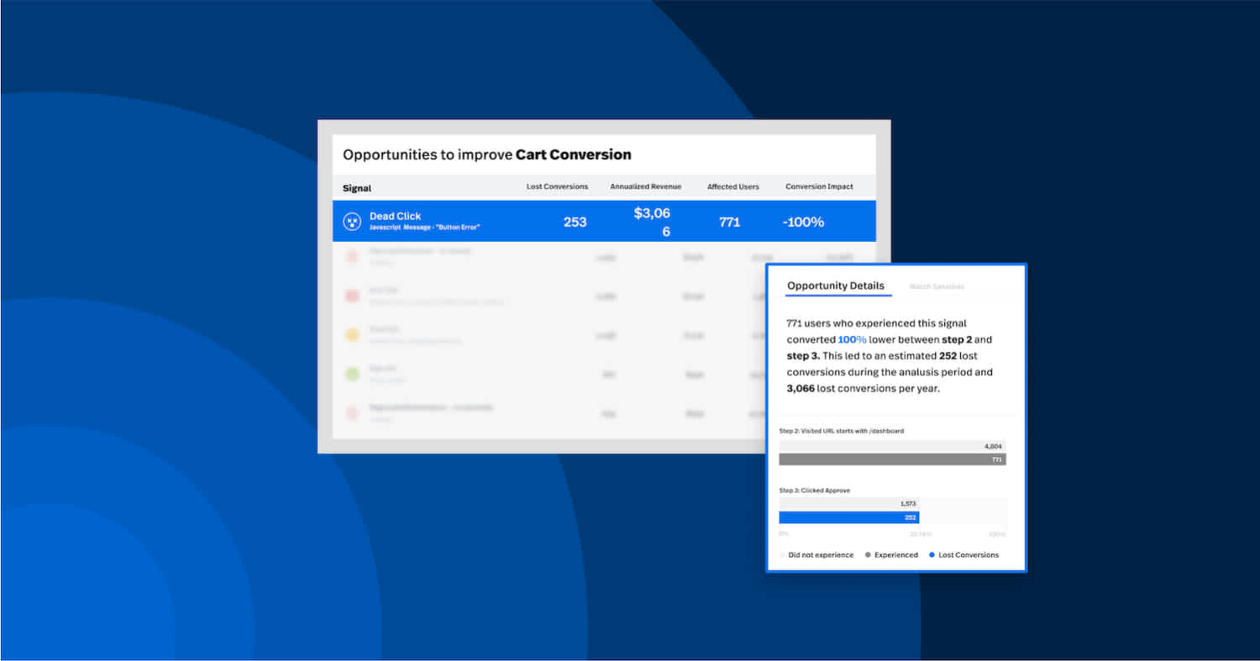Click the Signal column header

[x=357, y=188]
